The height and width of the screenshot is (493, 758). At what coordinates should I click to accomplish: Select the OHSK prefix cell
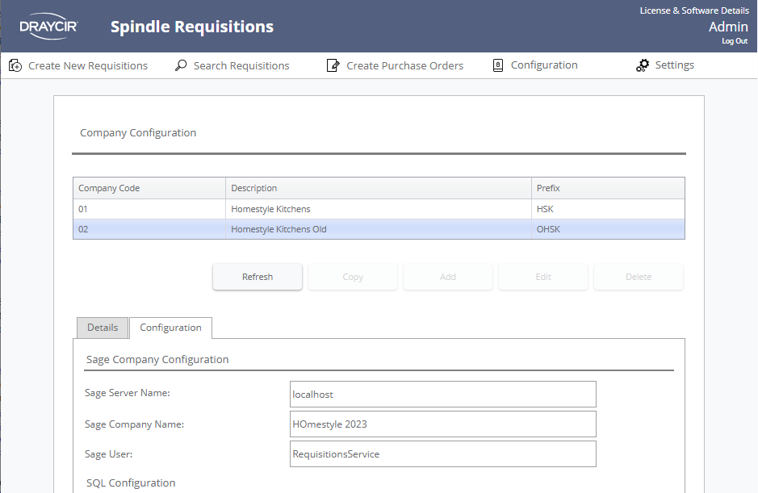click(608, 229)
